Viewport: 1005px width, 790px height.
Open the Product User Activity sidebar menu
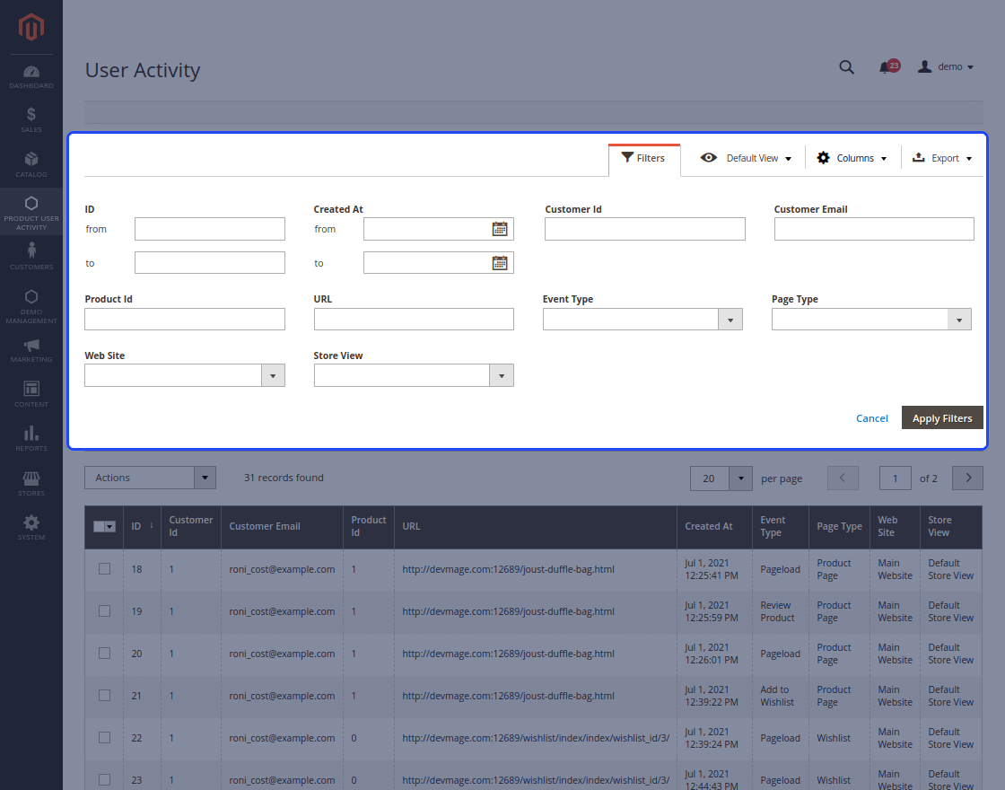click(31, 213)
